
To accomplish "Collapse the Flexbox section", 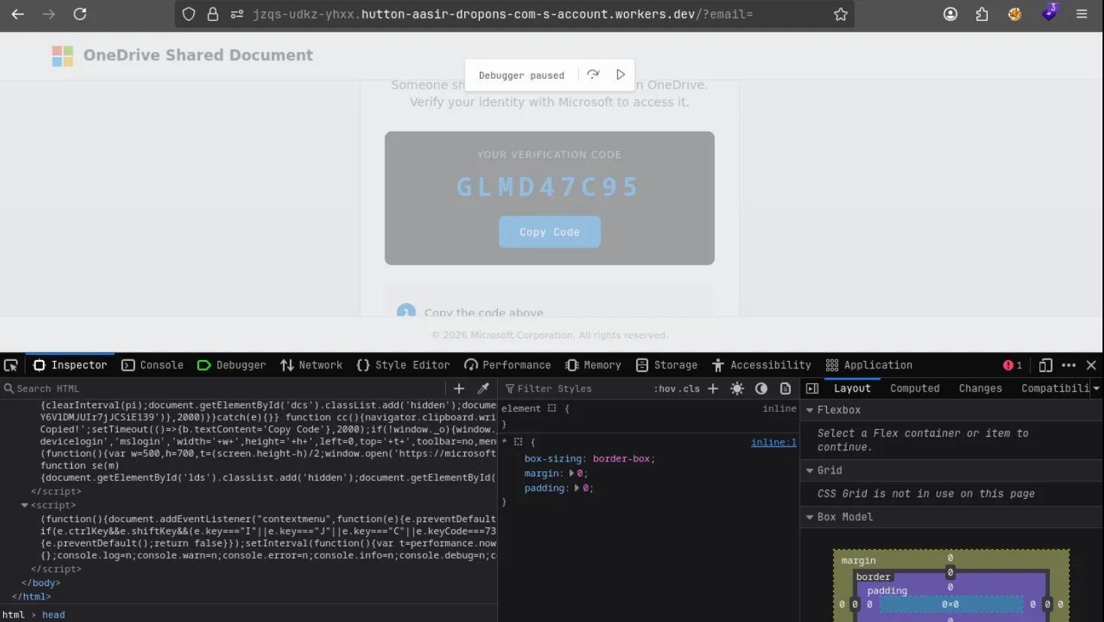I will click(810, 410).
